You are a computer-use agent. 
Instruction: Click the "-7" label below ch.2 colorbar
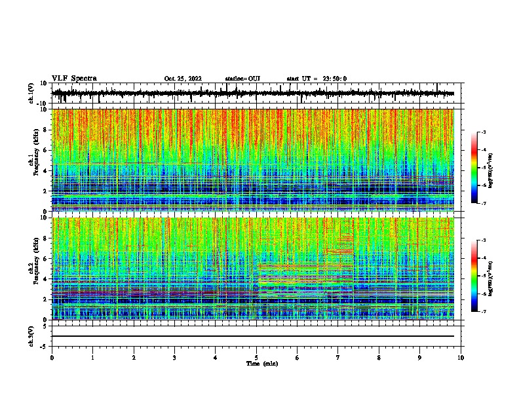483,311
